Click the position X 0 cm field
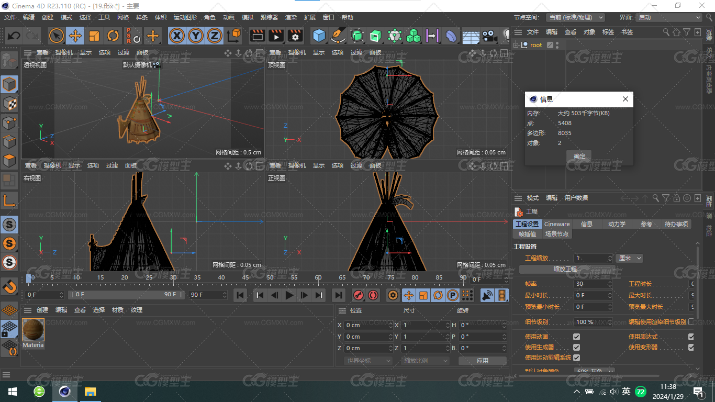The height and width of the screenshot is (402, 715). tap(368, 325)
